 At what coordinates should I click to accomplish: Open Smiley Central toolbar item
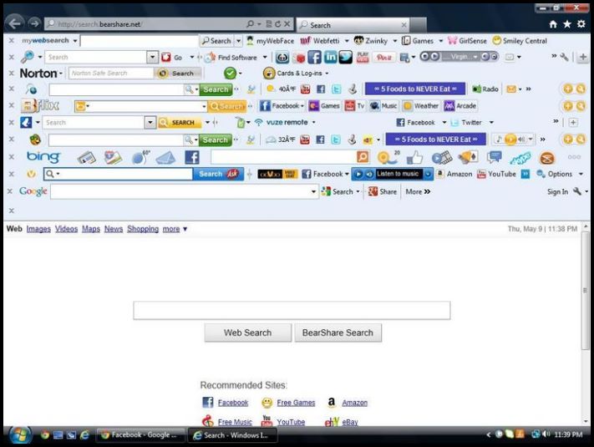(x=520, y=41)
